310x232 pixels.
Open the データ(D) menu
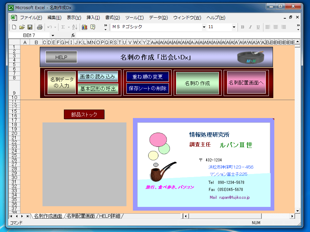(158, 18)
